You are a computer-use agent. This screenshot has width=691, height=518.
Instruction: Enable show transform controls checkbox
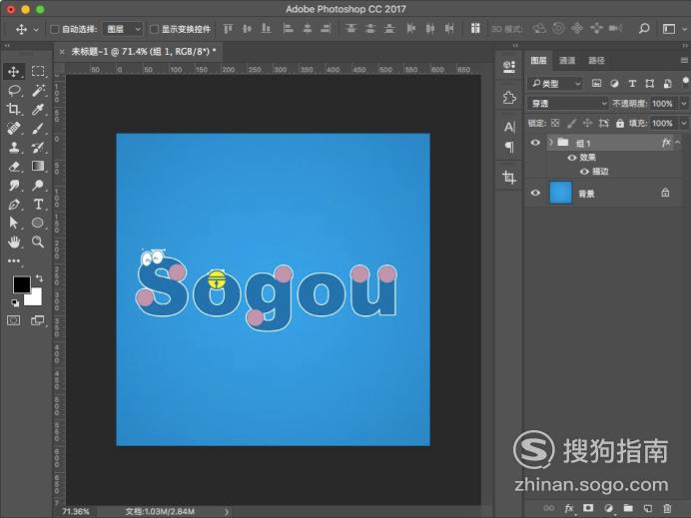click(x=154, y=29)
